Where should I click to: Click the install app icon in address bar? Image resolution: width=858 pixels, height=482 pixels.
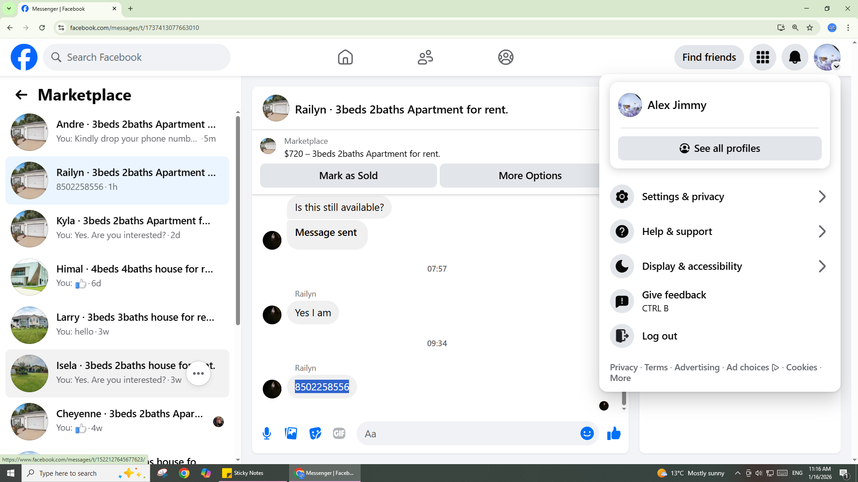point(781,28)
